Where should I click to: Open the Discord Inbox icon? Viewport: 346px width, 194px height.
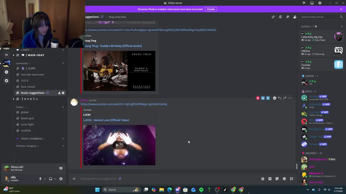pyautogui.click(x=312, y=3)
